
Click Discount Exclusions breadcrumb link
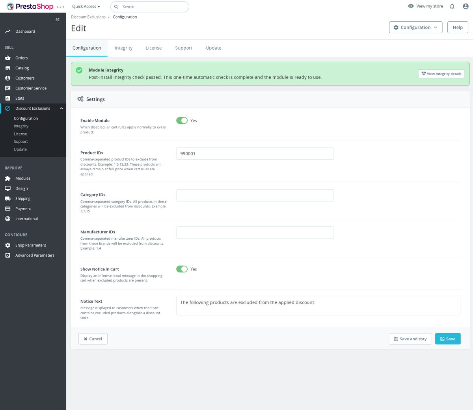click(88, 17)
